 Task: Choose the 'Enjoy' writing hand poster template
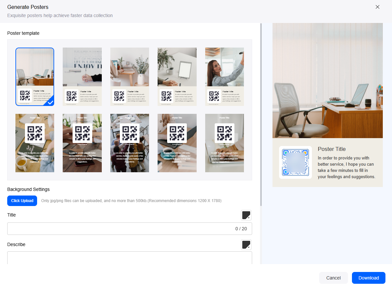(82, 77)
